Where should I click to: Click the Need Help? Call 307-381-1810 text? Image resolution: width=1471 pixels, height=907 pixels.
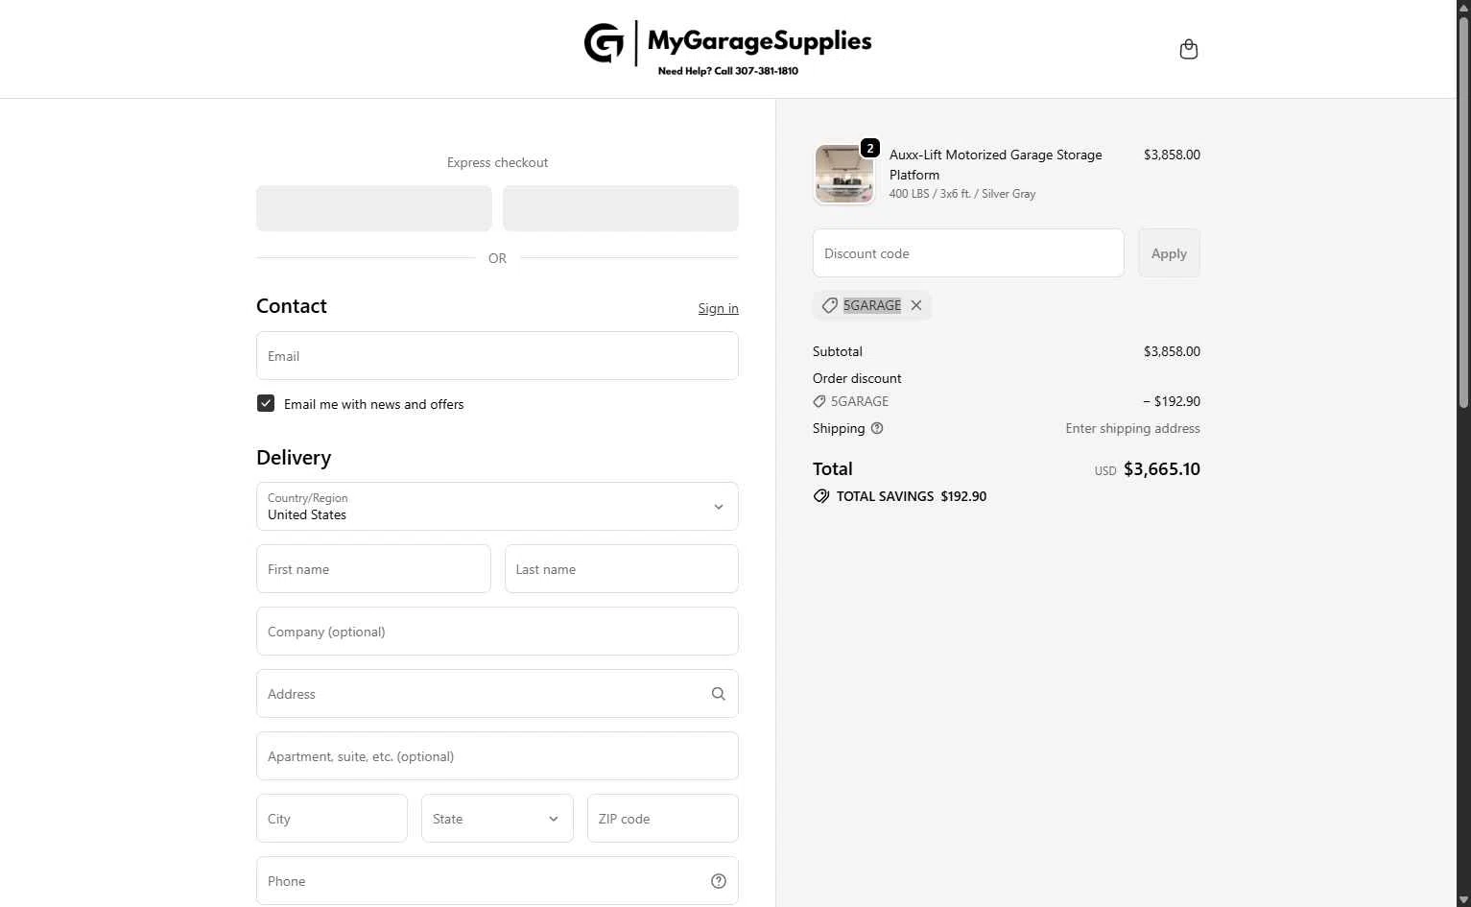coord(728,71)
